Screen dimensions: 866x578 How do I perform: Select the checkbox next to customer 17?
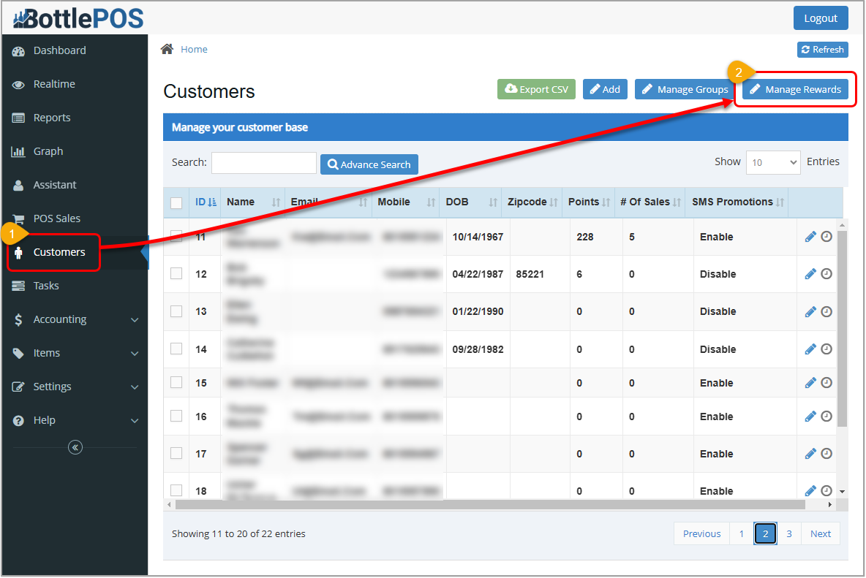[176, 453]
